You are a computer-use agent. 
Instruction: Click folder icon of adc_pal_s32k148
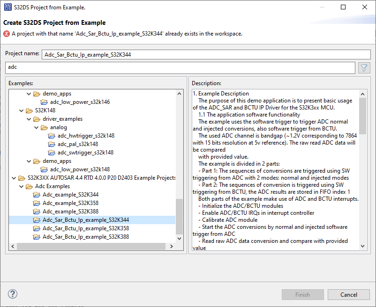(x=52, y=144)
